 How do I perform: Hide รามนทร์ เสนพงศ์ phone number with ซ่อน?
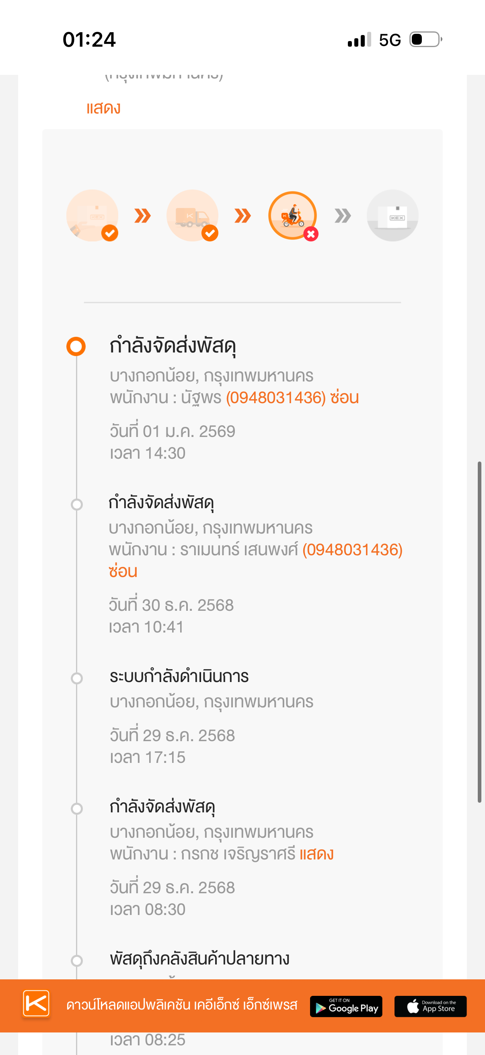tap(123, 571)
